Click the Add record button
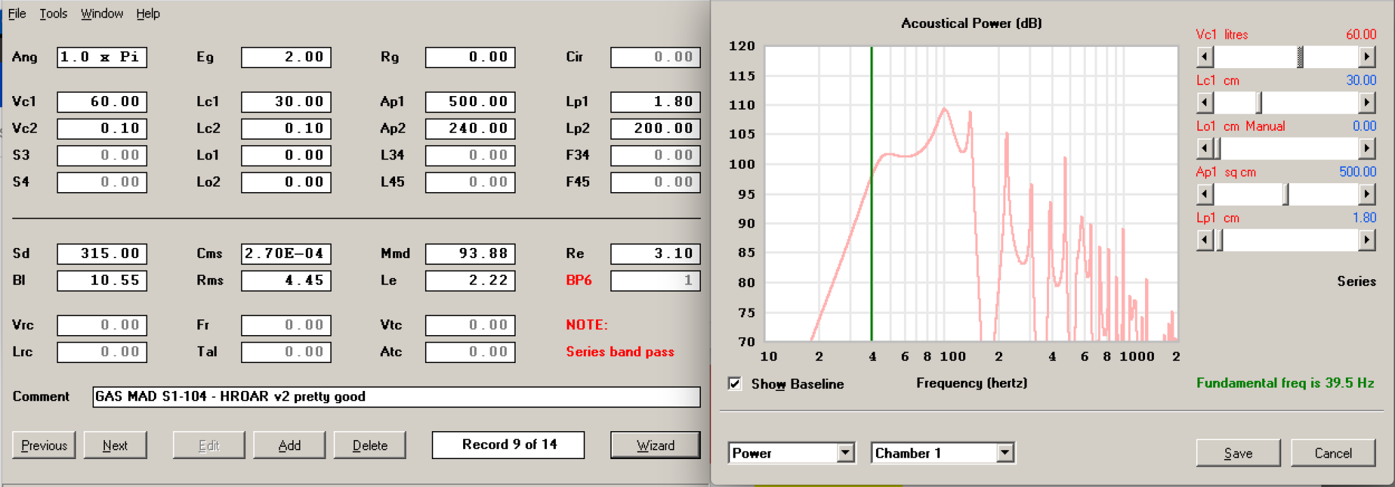 (289, 445)
